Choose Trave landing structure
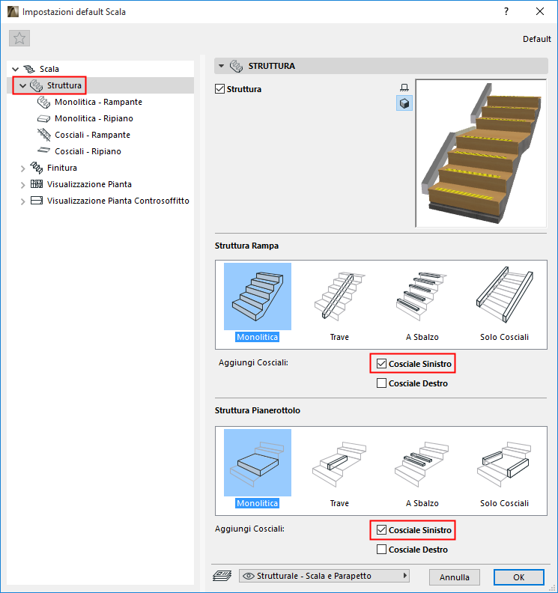This screenshot has height=593, width=558. pyautogui.click(x=339, y=468)
